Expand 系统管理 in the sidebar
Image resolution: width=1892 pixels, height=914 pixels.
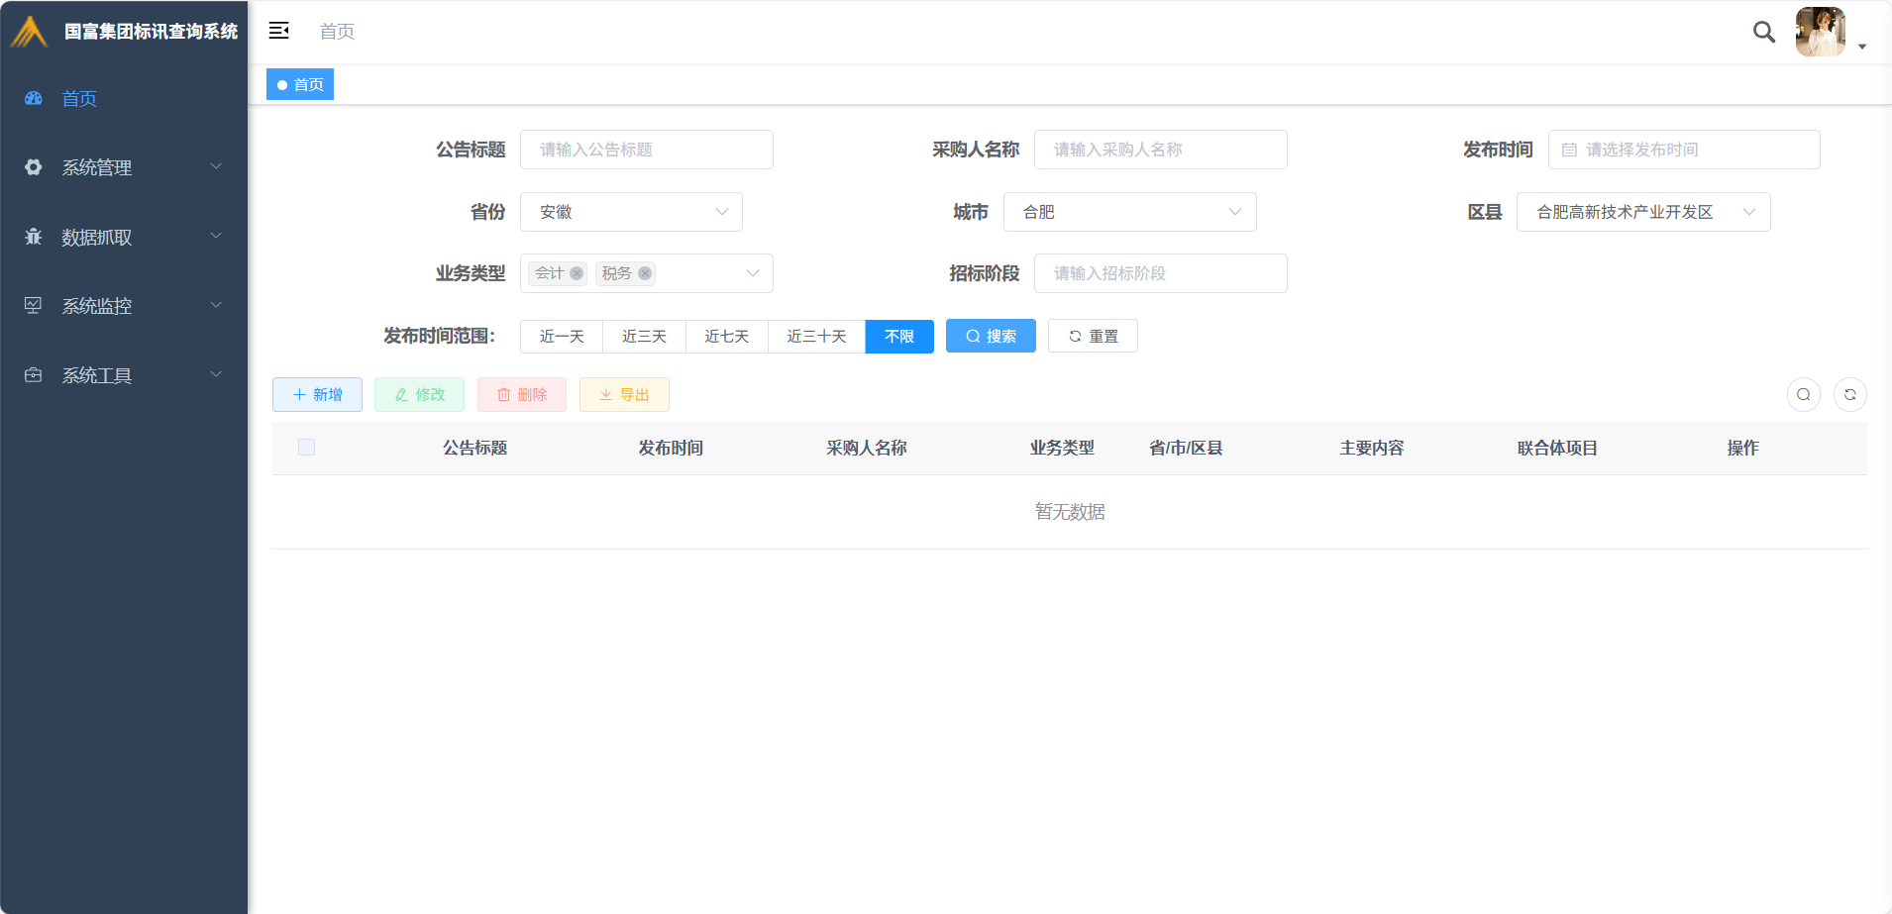(124, 167)
